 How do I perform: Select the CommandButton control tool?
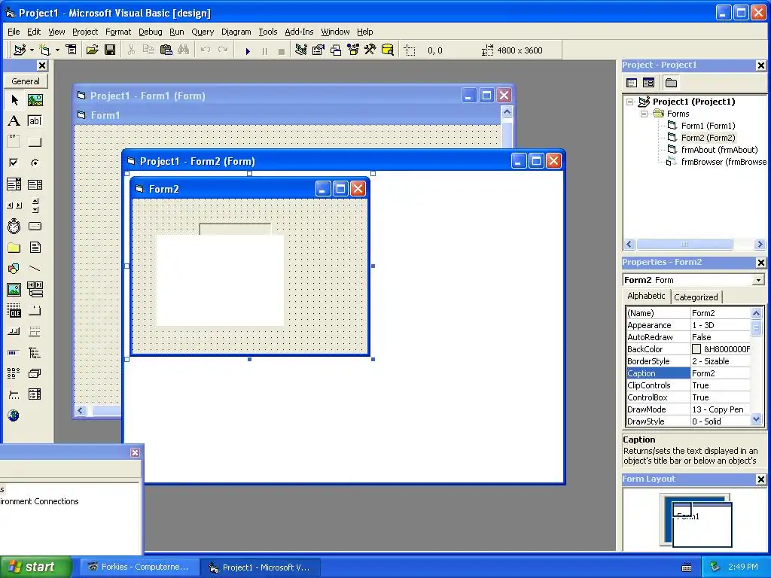[x=35, y=142]
